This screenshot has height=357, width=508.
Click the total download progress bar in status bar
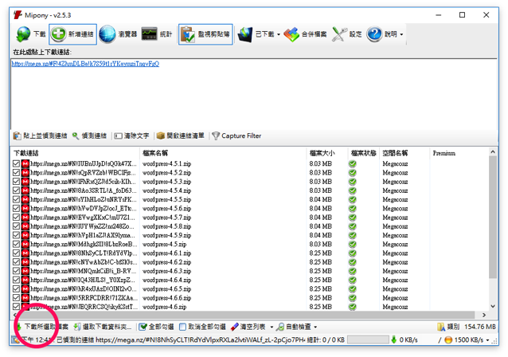coord(368,339)
